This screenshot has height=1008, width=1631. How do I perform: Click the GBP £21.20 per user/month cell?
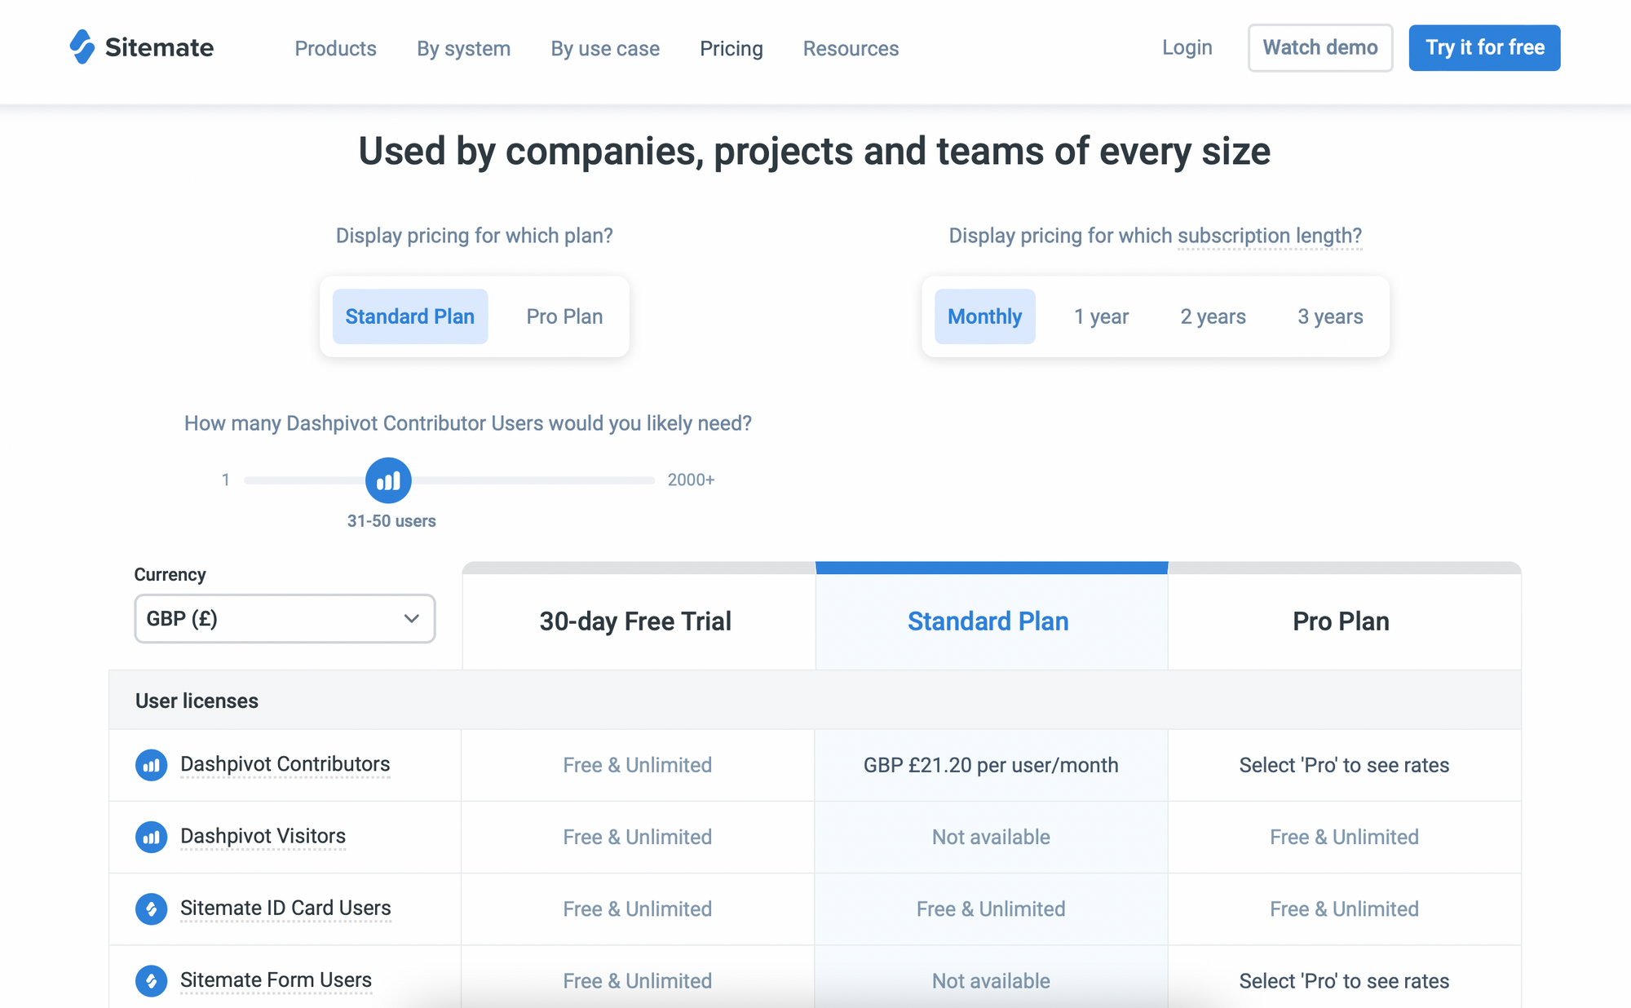coord(991,765)
